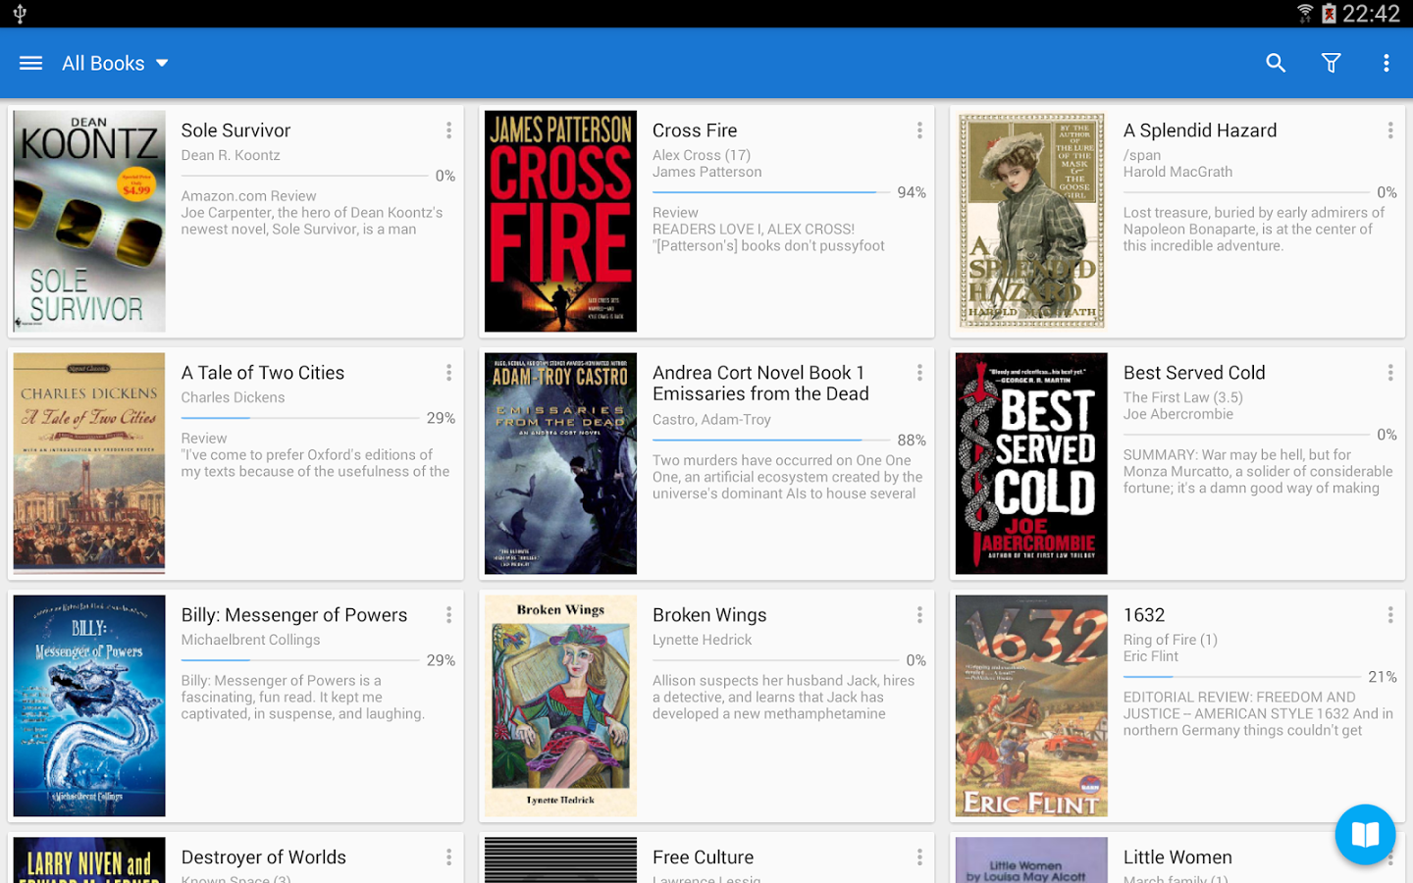Expand the All Books dropdown
This screenshot has height=883, width=1413.
point(115,63)
